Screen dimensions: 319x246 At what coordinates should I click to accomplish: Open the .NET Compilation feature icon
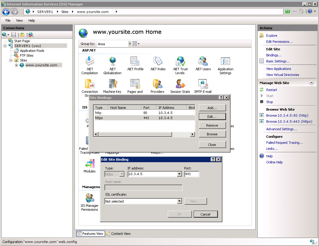click(x=90, y=61)
